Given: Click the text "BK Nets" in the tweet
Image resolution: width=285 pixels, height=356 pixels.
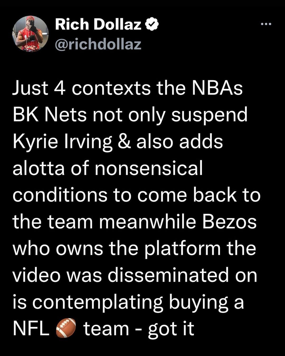Looking at the screenshot, I should (x=50, y=115).
